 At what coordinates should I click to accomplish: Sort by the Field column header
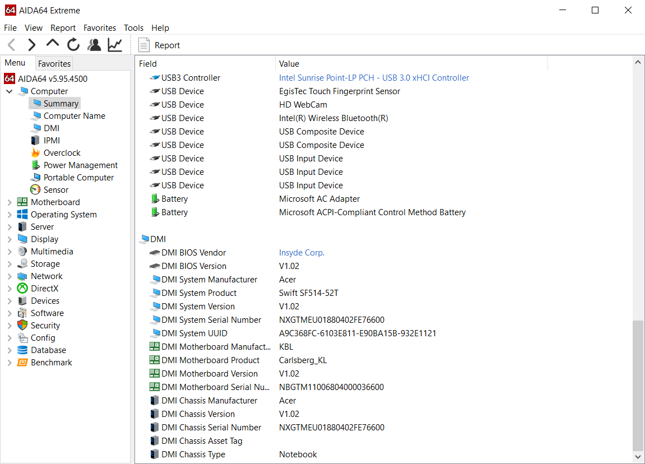205,64
